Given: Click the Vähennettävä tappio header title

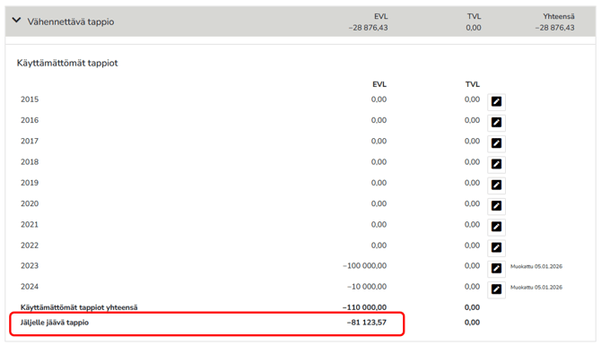Looking at the screenshot, I should 71,22.
